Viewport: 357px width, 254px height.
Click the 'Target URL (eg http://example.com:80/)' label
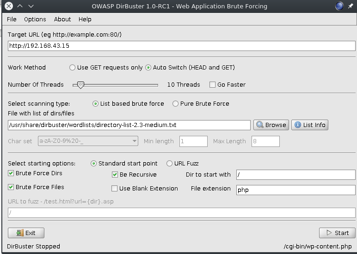65,35
